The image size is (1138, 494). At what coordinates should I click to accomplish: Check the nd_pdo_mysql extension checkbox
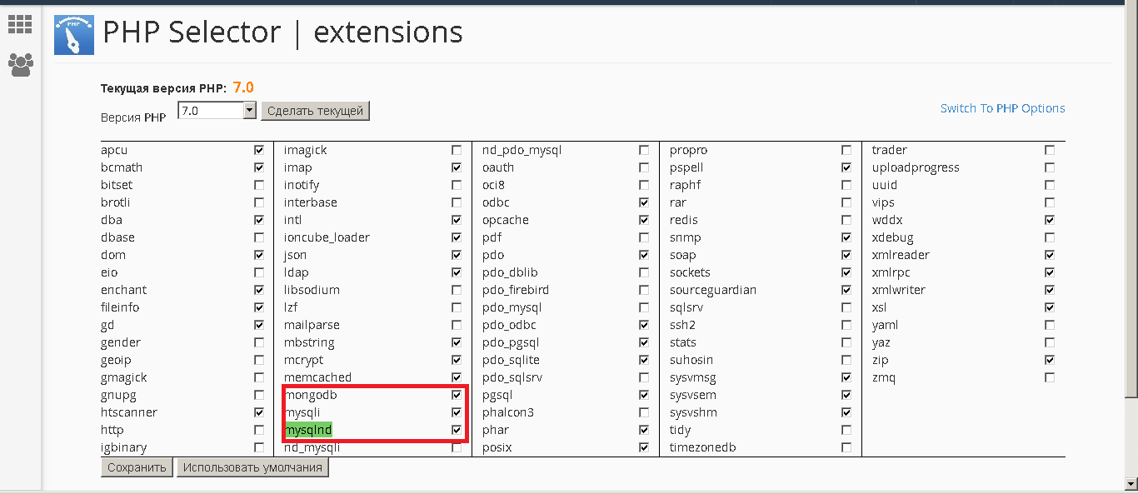coord(644,150)
